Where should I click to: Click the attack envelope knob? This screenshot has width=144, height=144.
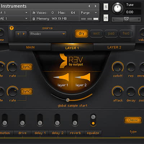point(118,92)
